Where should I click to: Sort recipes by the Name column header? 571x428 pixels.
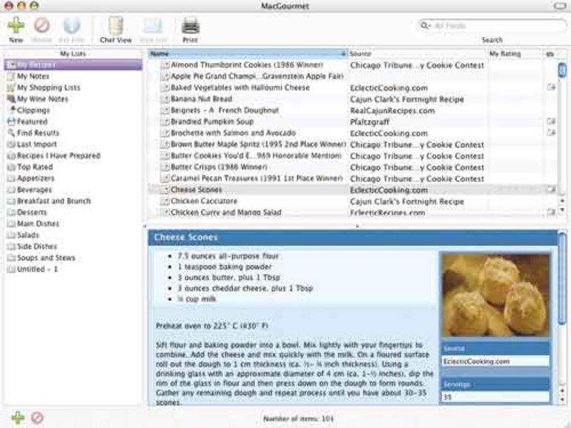(248, 54)
